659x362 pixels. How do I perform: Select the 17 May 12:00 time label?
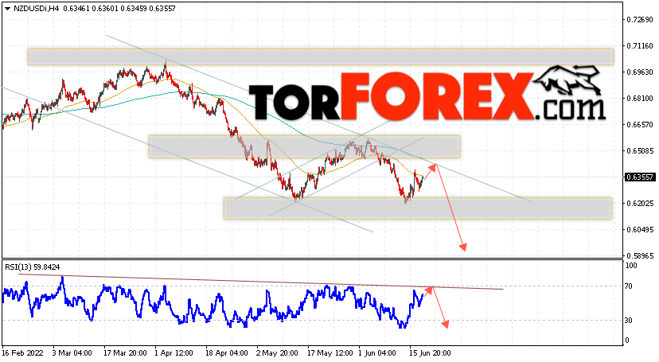click(x=330, y=353)
